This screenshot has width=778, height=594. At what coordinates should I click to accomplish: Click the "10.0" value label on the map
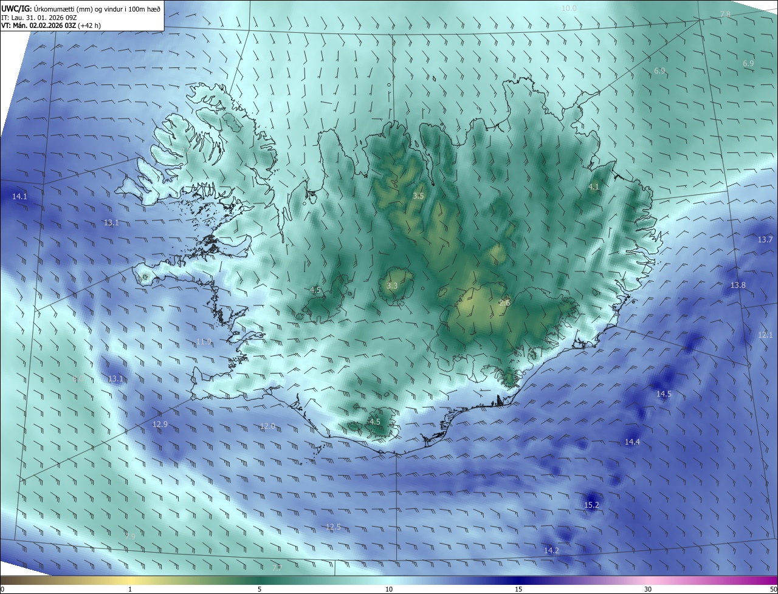coord(569,9)
